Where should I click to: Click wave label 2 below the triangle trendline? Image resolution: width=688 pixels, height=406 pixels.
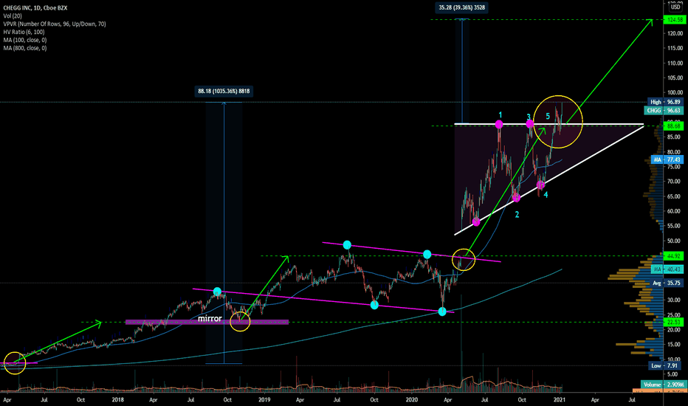pyautogui.click(x=517, y=215)
